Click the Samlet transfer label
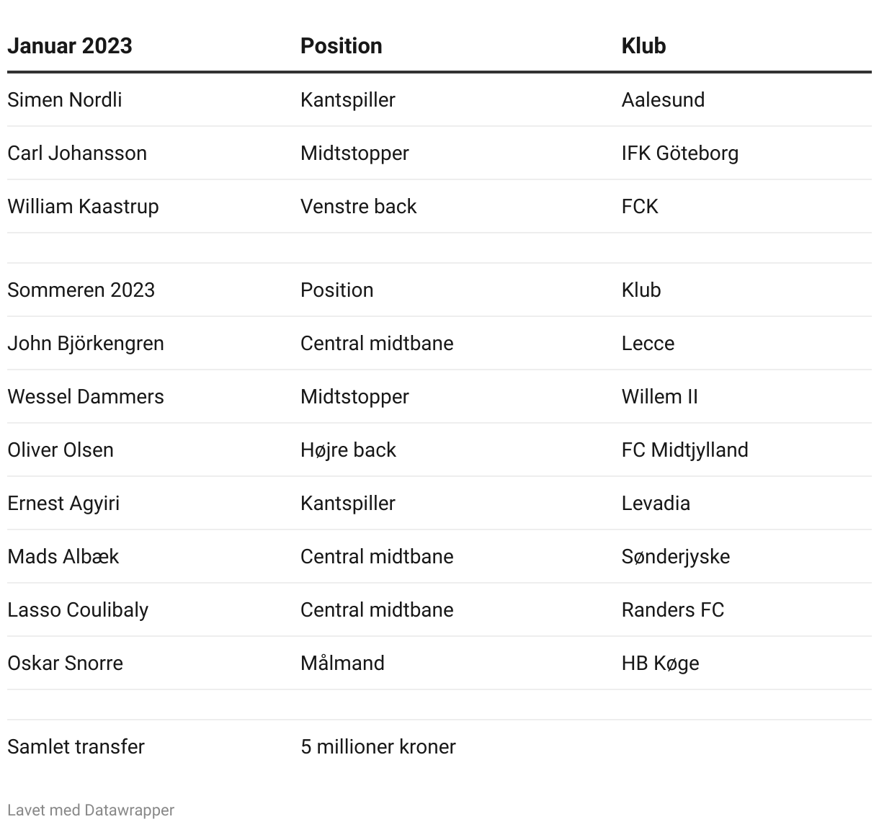Image resolution: width=879 pixels, height=827 pixels. pos(76,746)
